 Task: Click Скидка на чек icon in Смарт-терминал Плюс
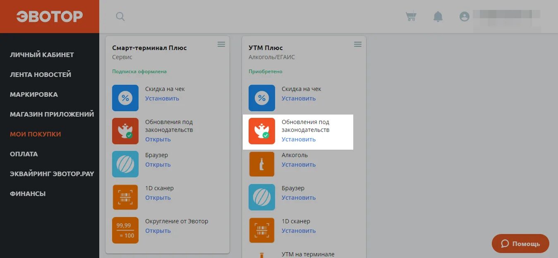[x=125, y=98]
